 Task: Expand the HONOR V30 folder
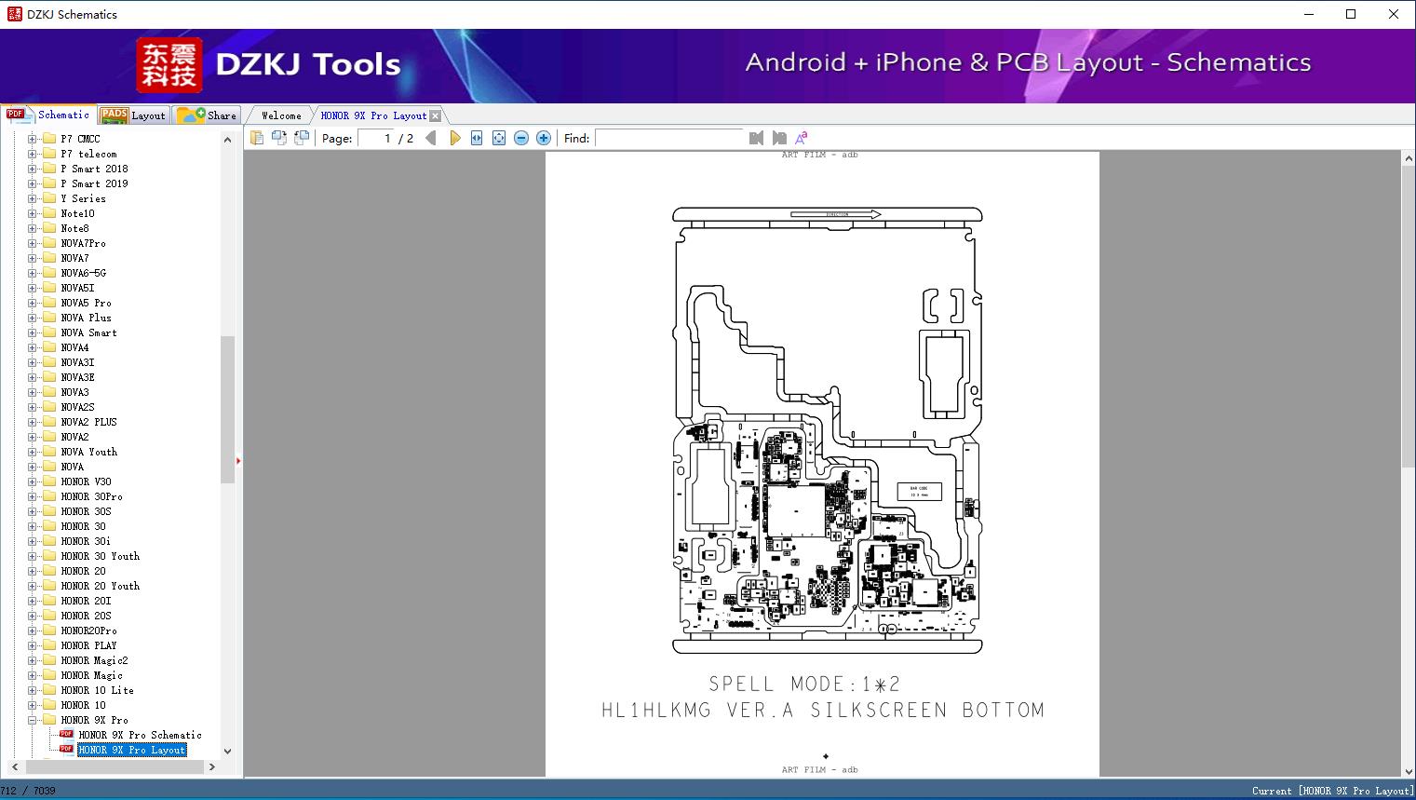tap(33, 481)
